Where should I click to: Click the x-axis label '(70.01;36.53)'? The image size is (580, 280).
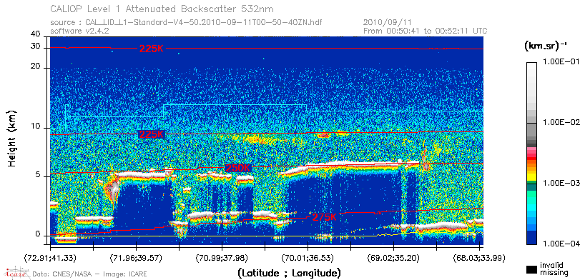click(x=308, y=258)
